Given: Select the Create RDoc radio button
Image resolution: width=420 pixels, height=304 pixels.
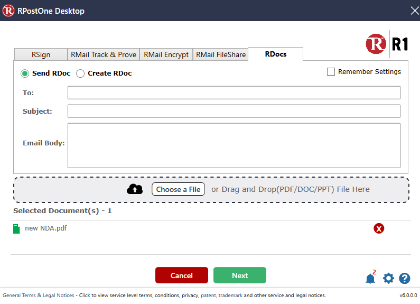Looking at the screenshot, I should pos(80,73).
